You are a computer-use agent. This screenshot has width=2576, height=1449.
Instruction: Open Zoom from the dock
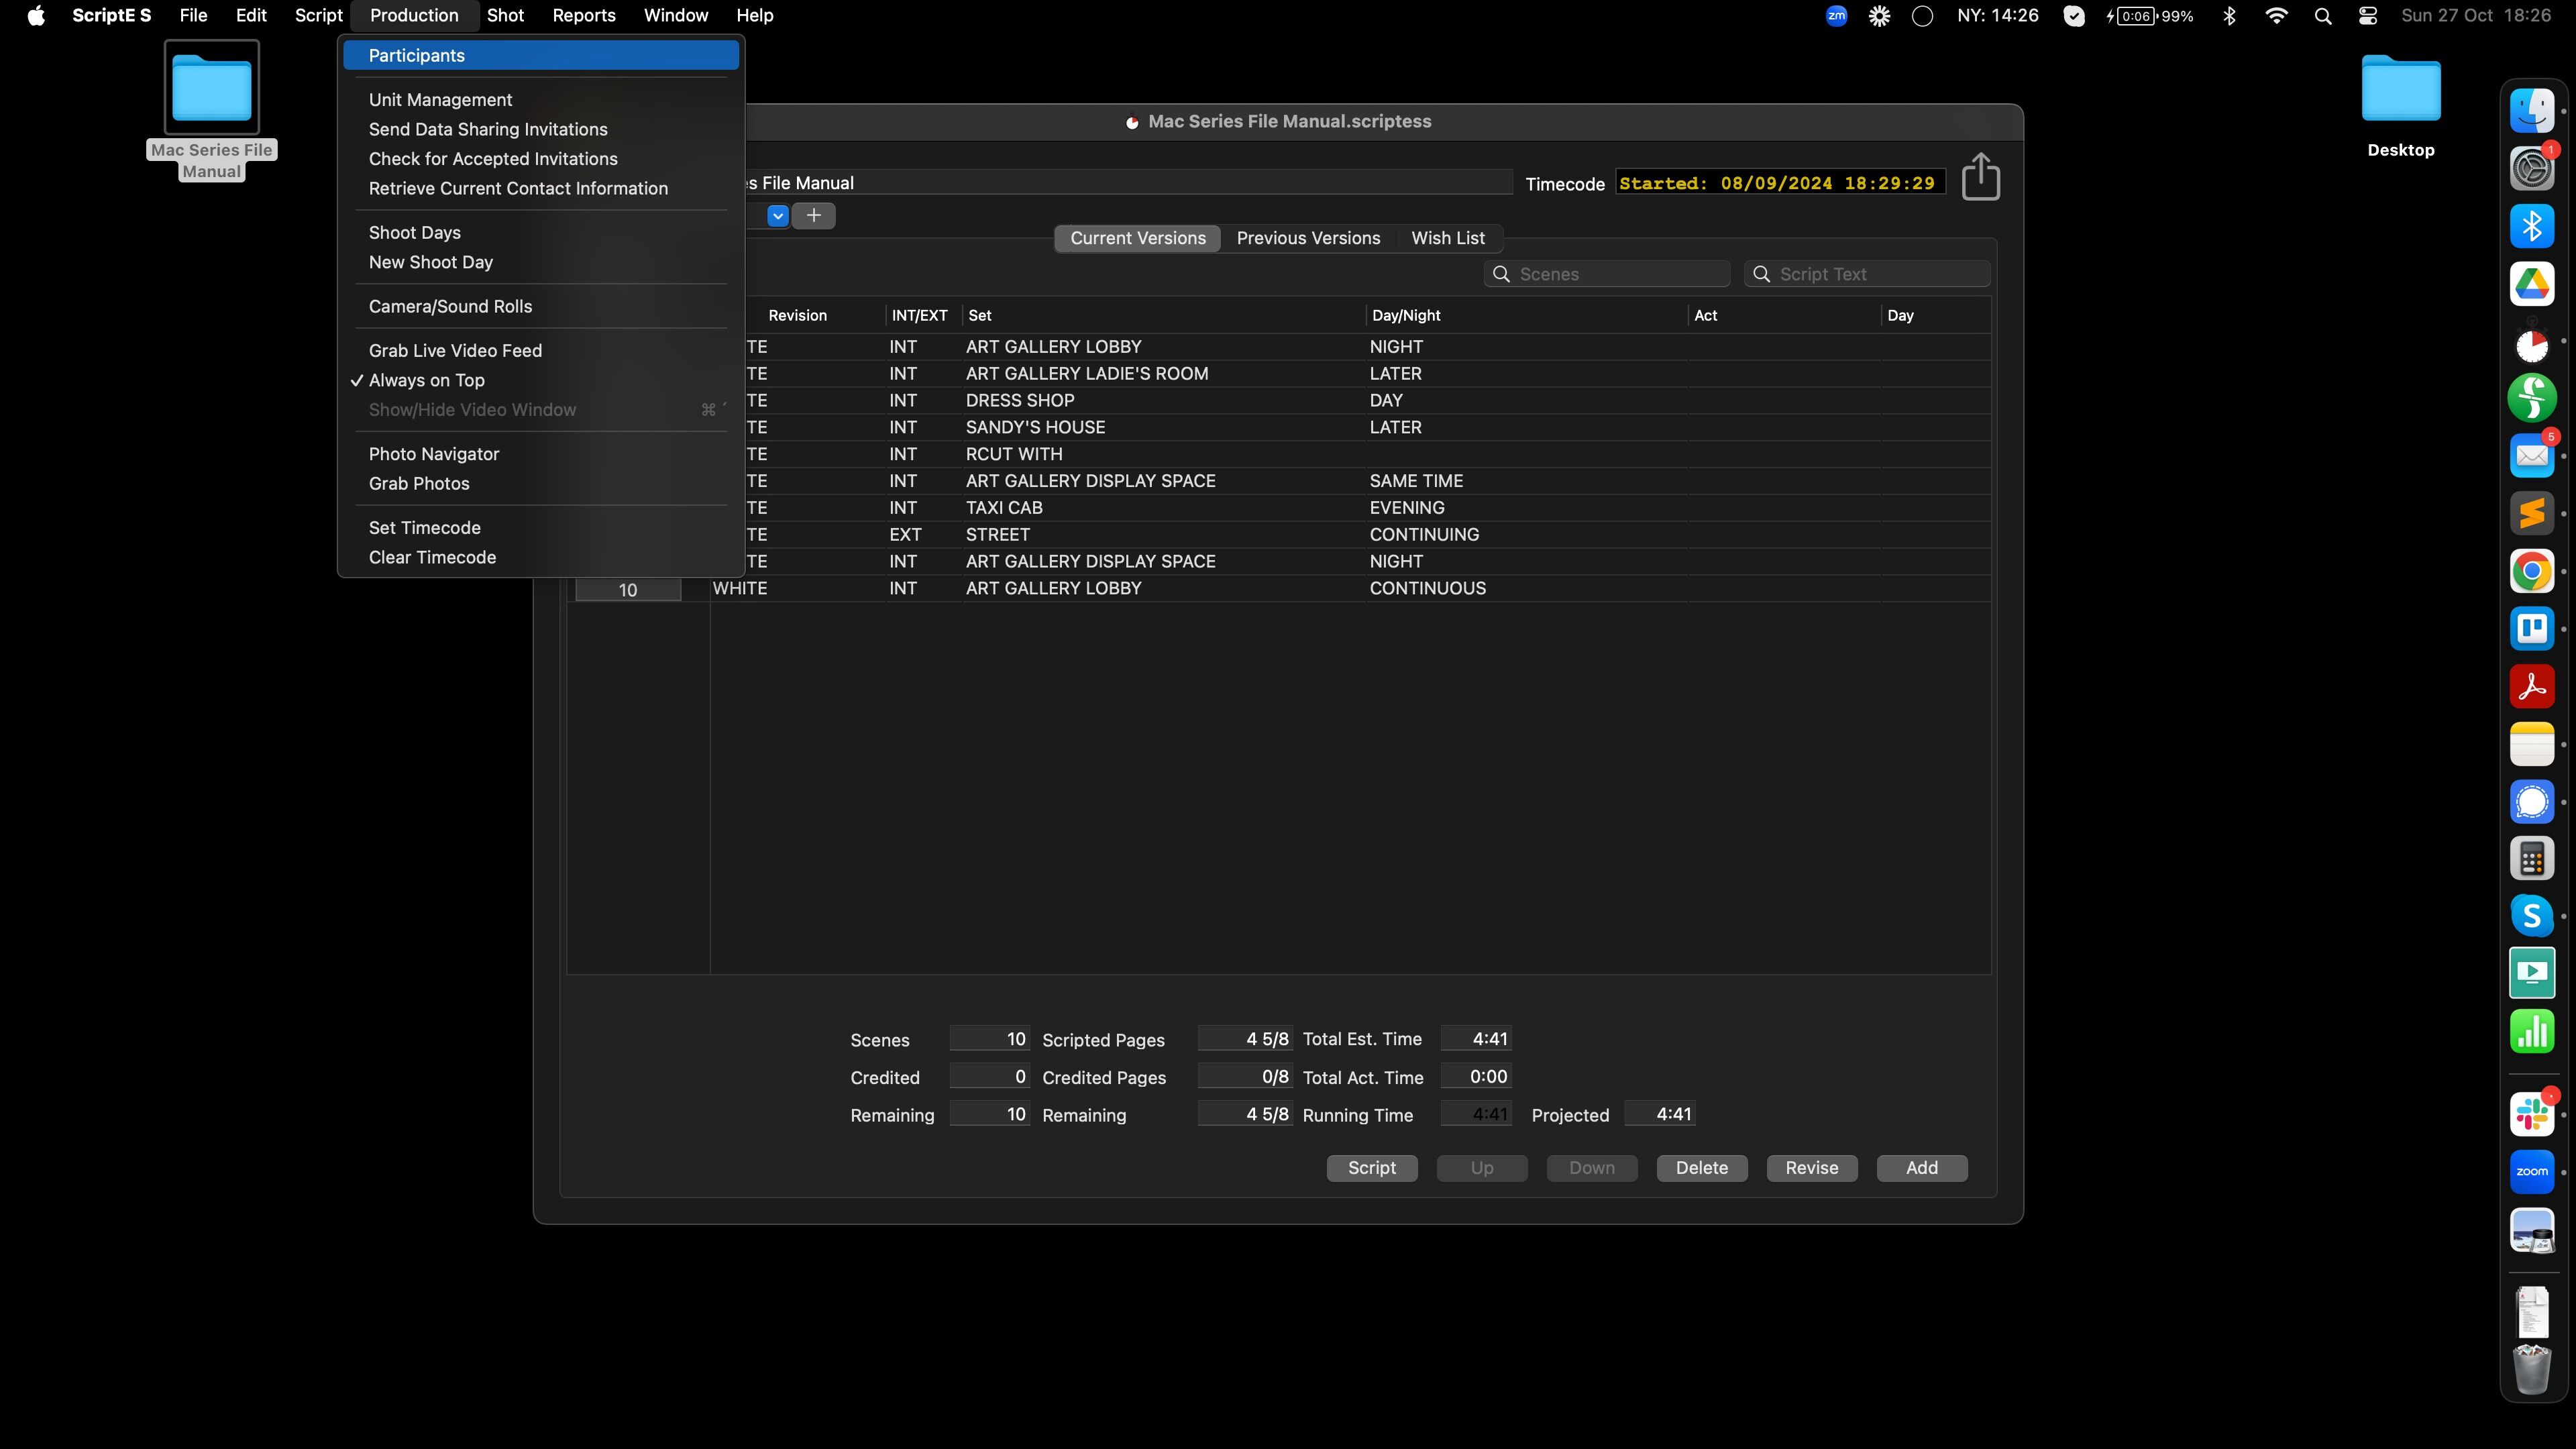(2531, 1171)
